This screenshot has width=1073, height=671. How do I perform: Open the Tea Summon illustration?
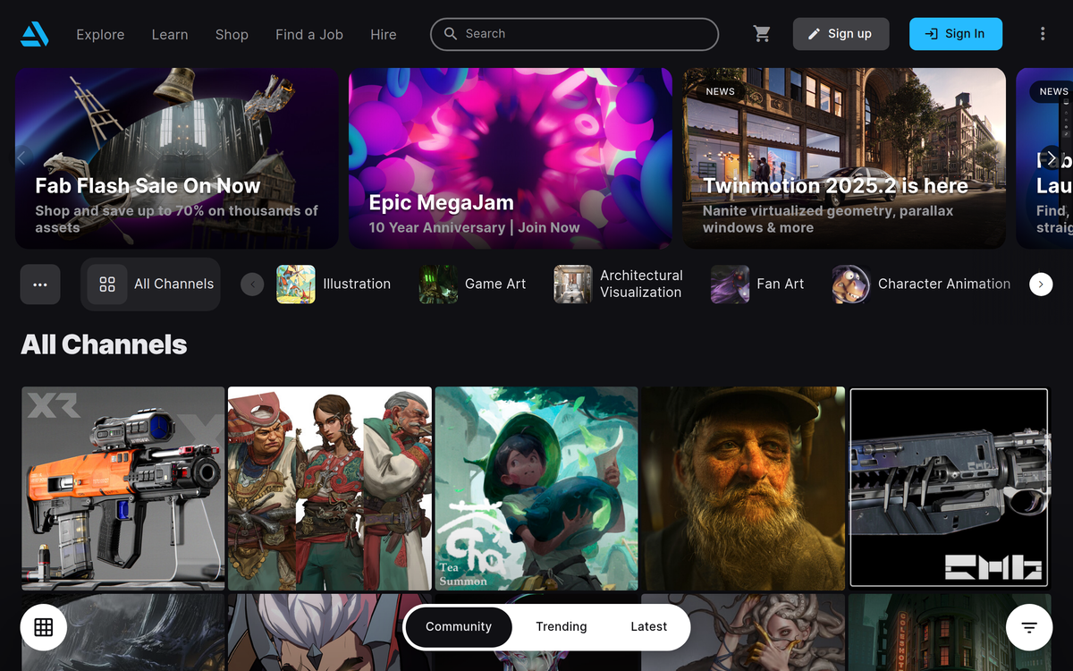coord(536,488)
